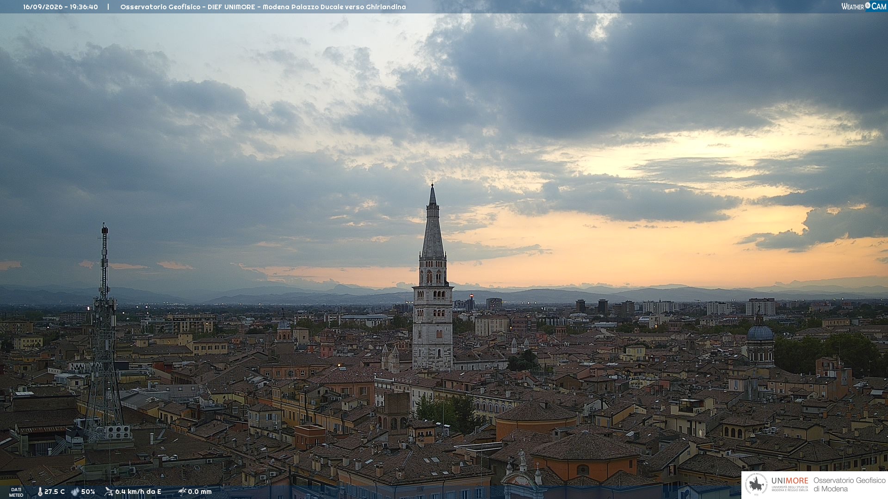The image size is (888, 499).
Task: Click the orange round-roofed building
Action: 536,420
